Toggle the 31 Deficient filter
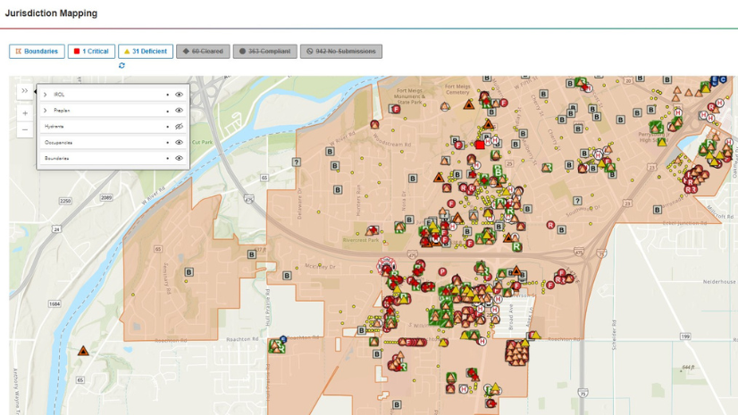738x415 pixels. click(146, 51)
